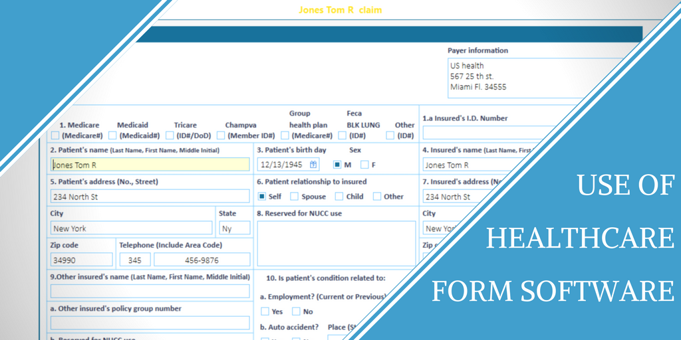Check the Feca BLK LUNG (ID#) checkbox
Screen dimensions: 681x340
click(342, 135)
